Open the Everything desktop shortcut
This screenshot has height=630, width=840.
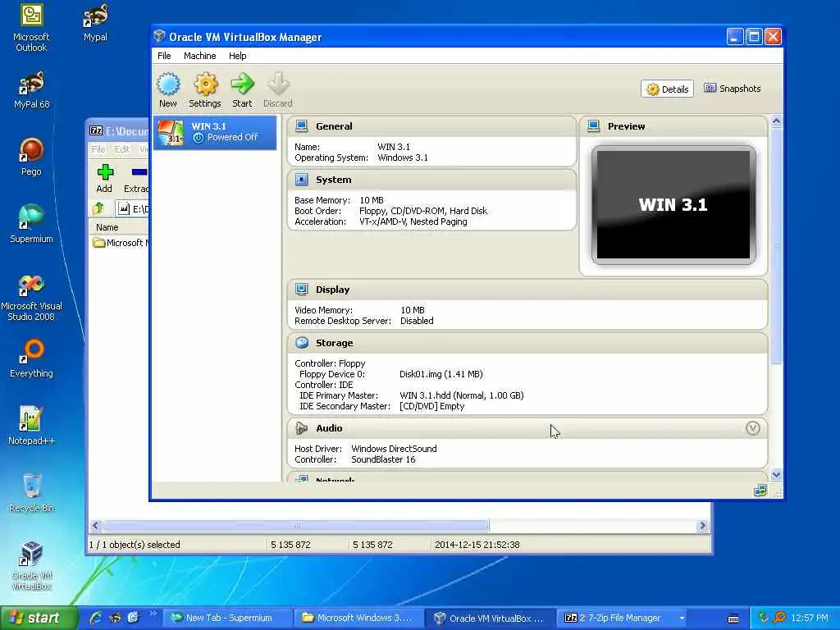31,358
